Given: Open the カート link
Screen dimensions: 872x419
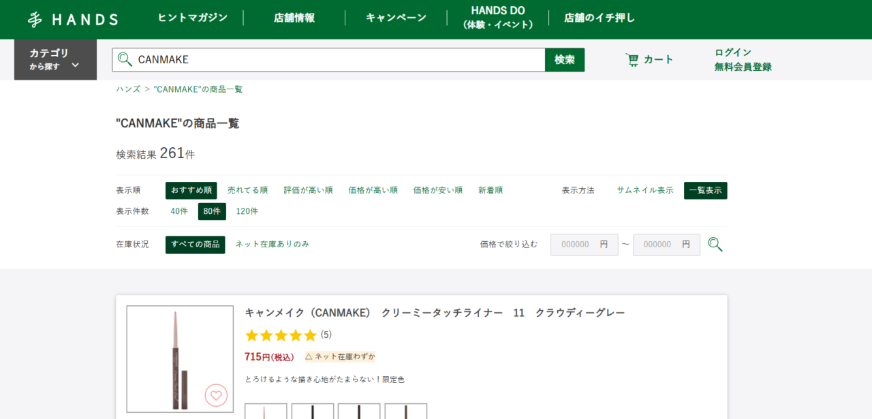Looking at the screenshot, I should point(658,59).
